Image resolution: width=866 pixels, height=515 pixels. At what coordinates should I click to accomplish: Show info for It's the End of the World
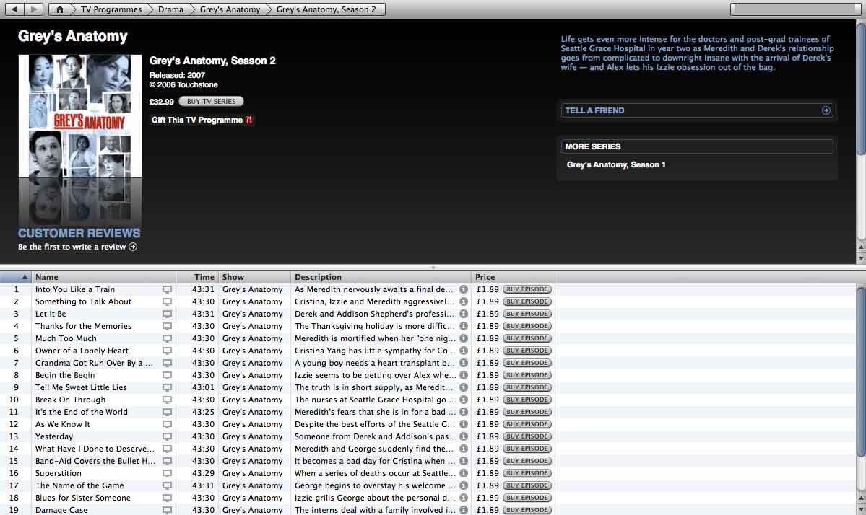pyautogui.click(x=464, y=412)
